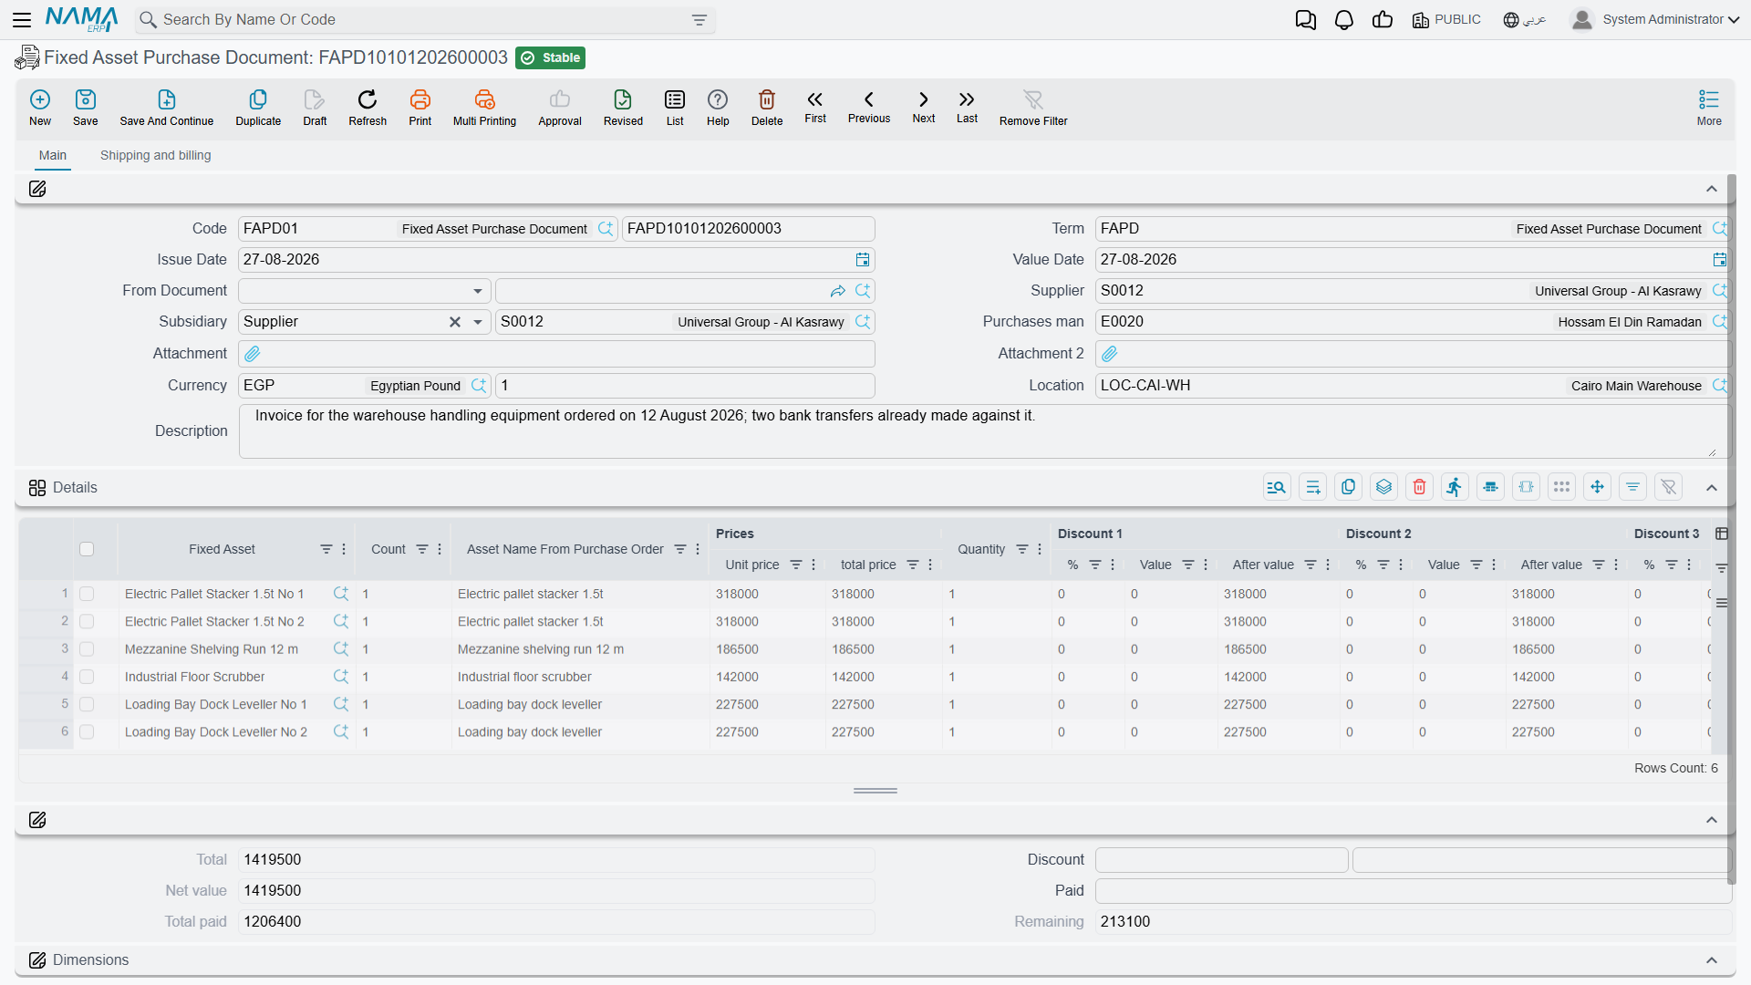Collapse the totals section

[1712, 820]
